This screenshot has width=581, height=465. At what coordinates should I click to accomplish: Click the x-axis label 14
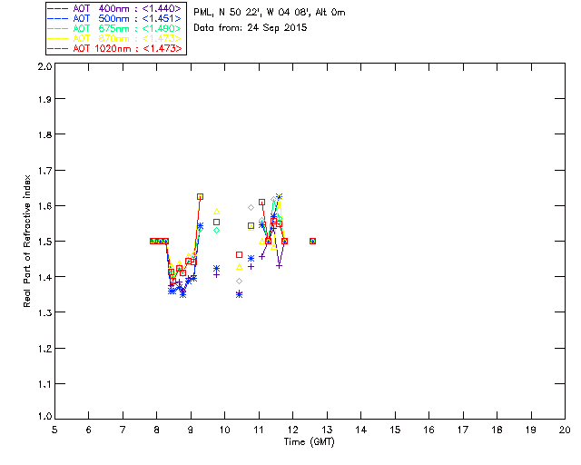(361, 430)
